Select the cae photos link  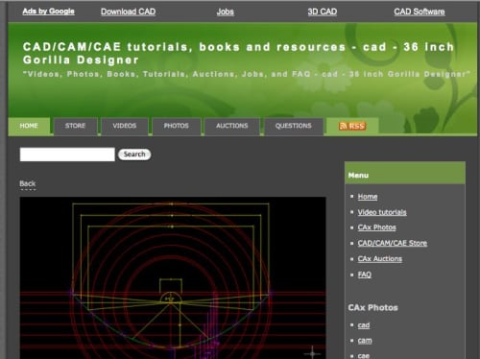pyautogui.click(x=364, y=356)
